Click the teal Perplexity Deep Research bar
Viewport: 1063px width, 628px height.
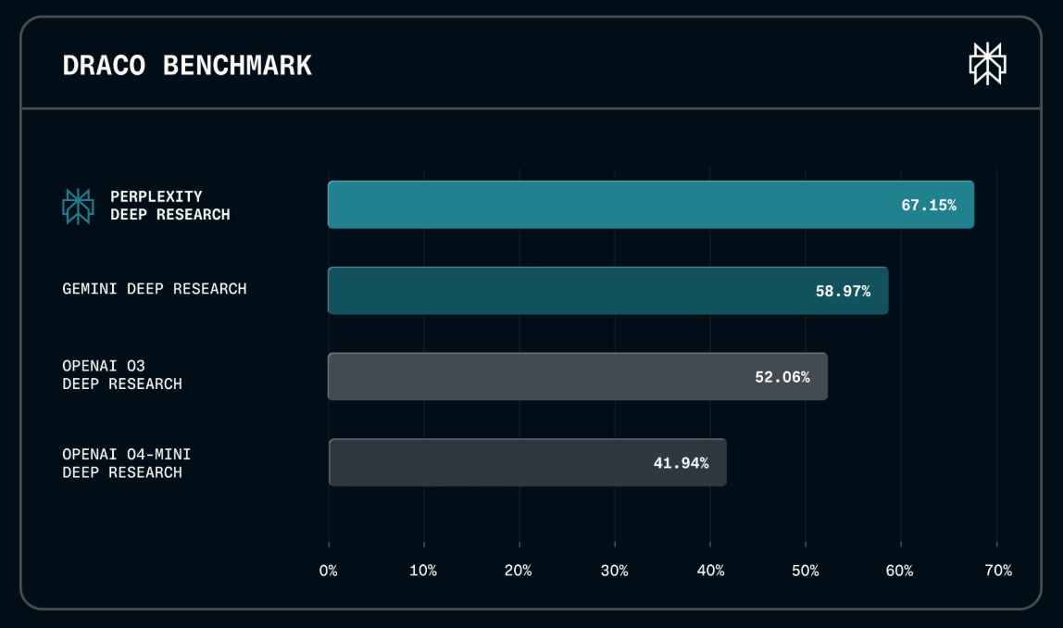point(602,205)
